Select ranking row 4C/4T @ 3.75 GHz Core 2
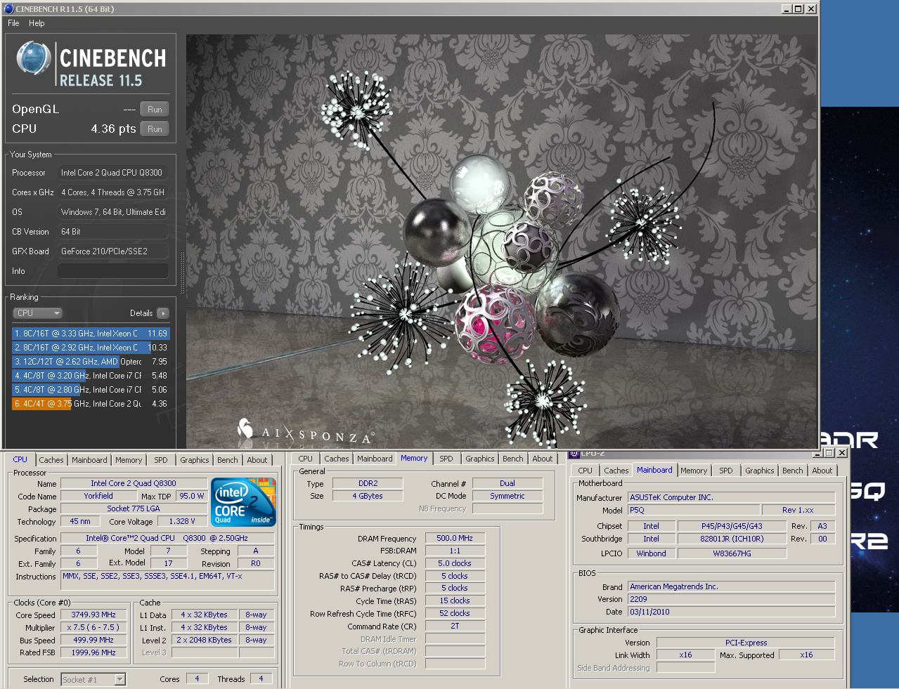 91,404
